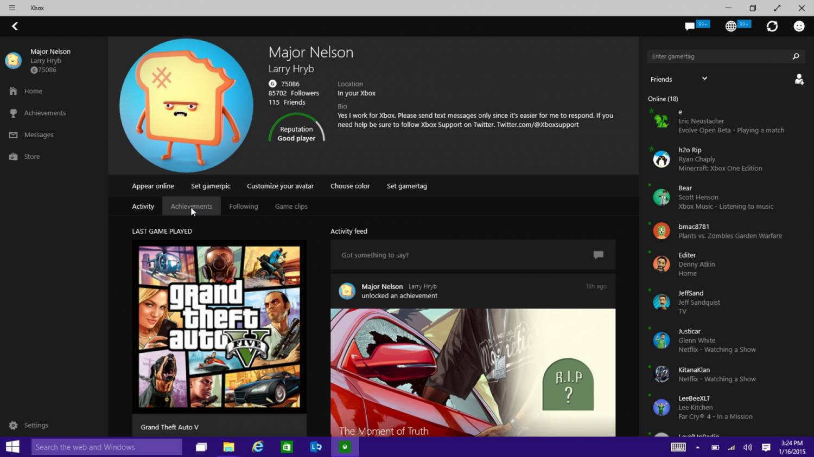Click the Grand Theft Auto V thumbnail
Screen dimensions: 814x457
219,325
